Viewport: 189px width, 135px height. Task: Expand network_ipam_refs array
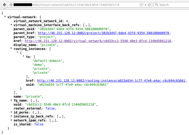(x=11, y=120)
